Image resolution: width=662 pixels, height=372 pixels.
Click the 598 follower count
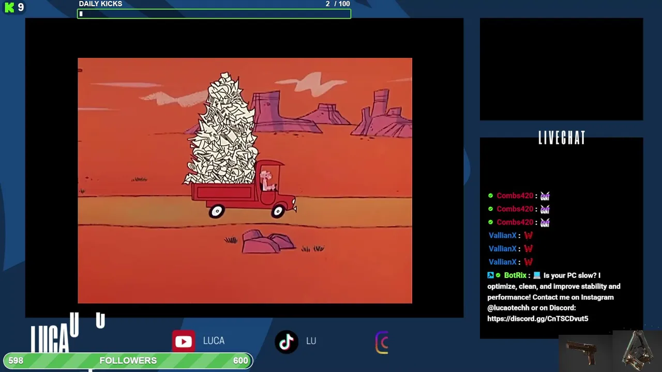[16, 361]
